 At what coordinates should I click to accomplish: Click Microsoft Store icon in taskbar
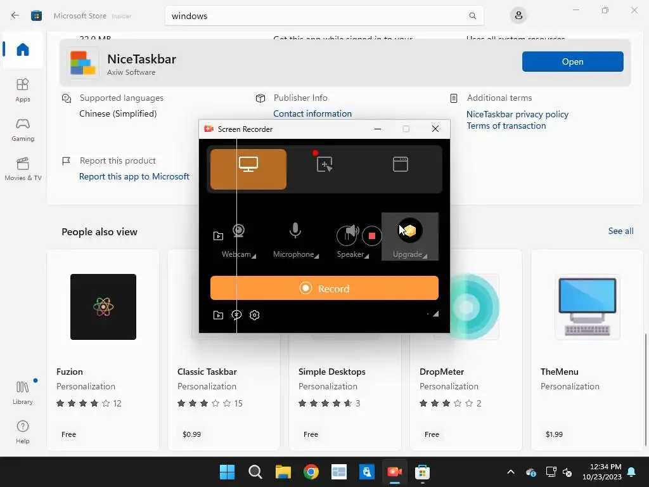(x=422, y=472)
